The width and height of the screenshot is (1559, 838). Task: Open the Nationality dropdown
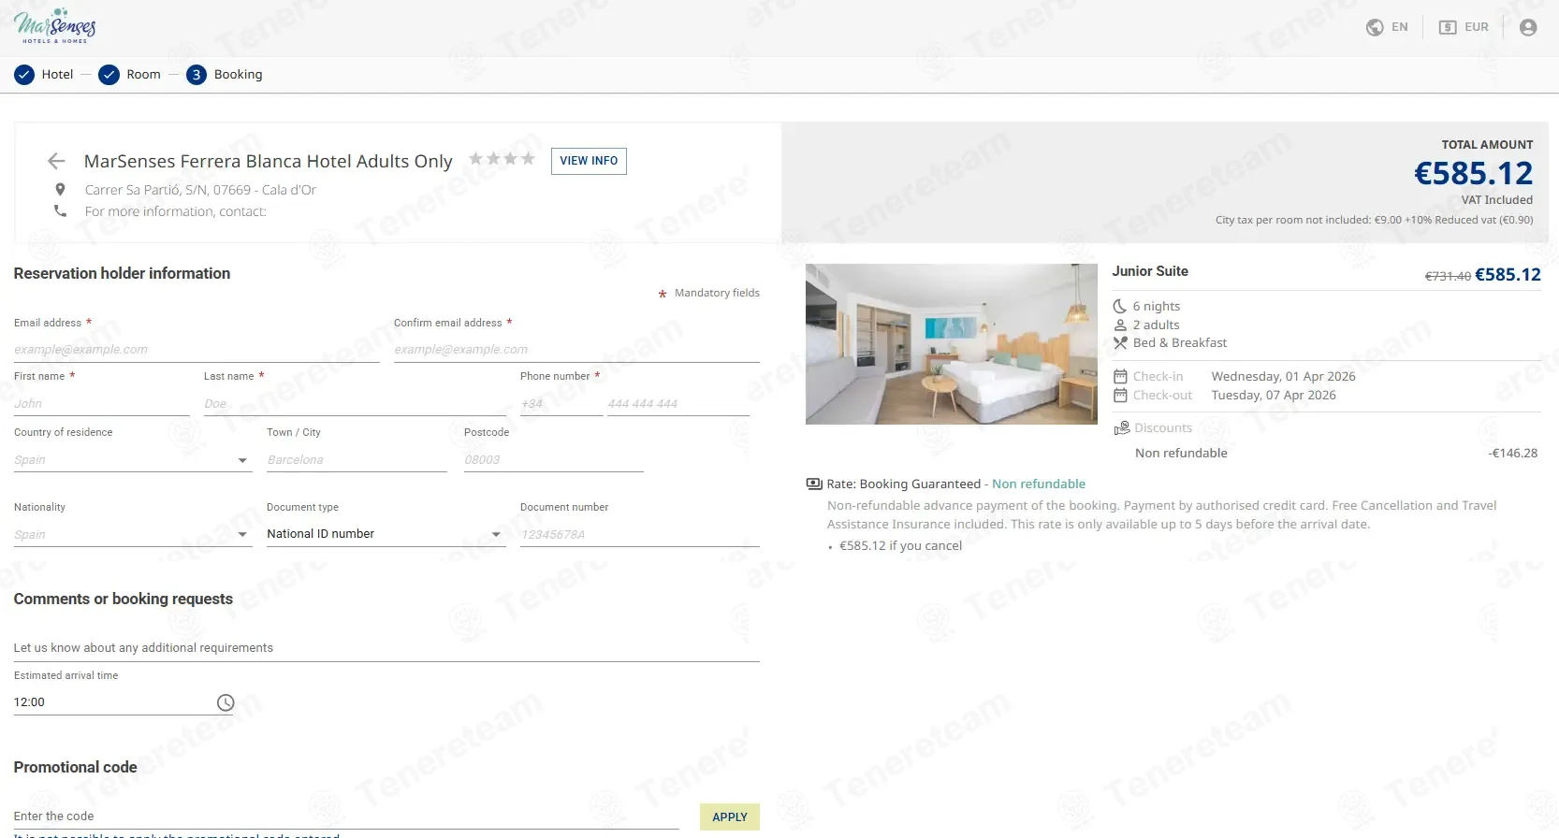[133, 535]
